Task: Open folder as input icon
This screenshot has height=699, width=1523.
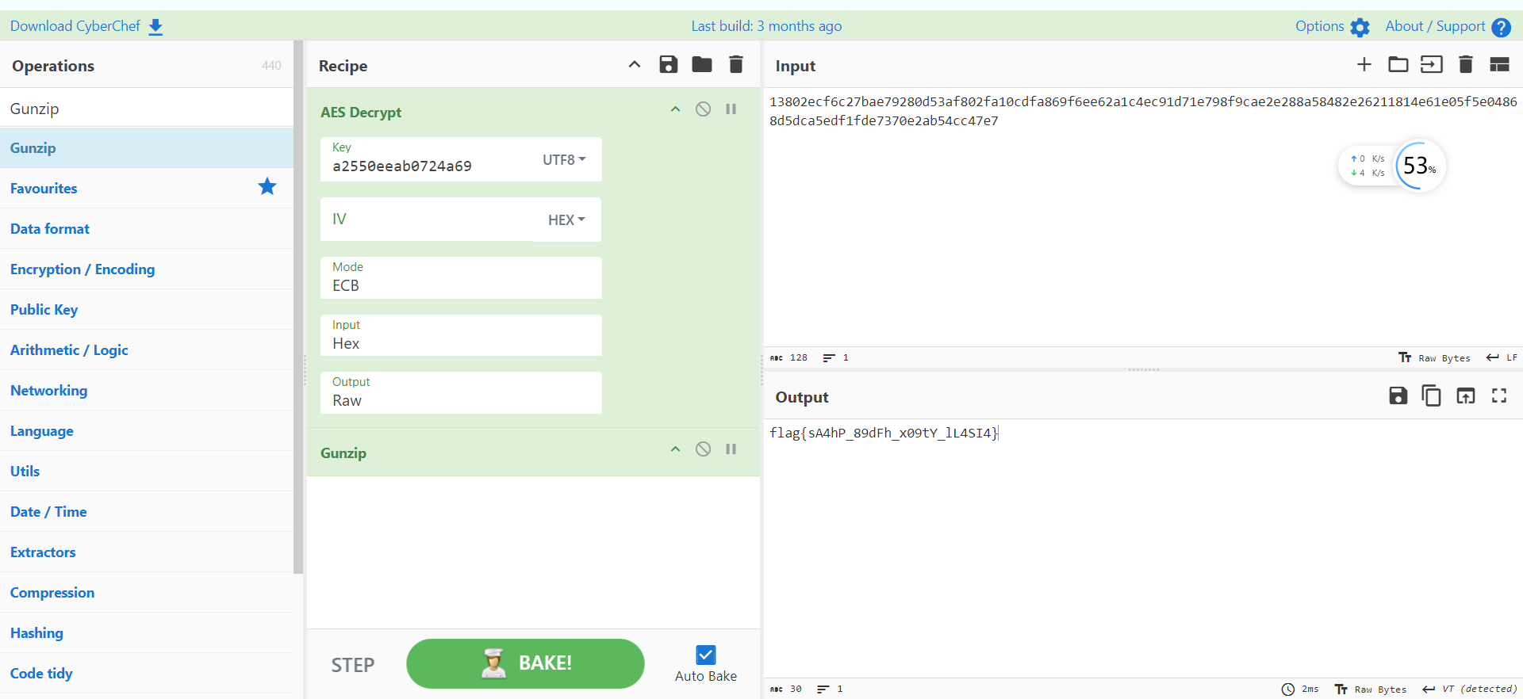Action: [x=1398, y=65]
